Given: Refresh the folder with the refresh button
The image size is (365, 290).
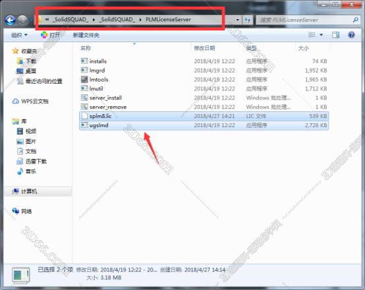Looking at the screenshot, I should click(248, 20).
